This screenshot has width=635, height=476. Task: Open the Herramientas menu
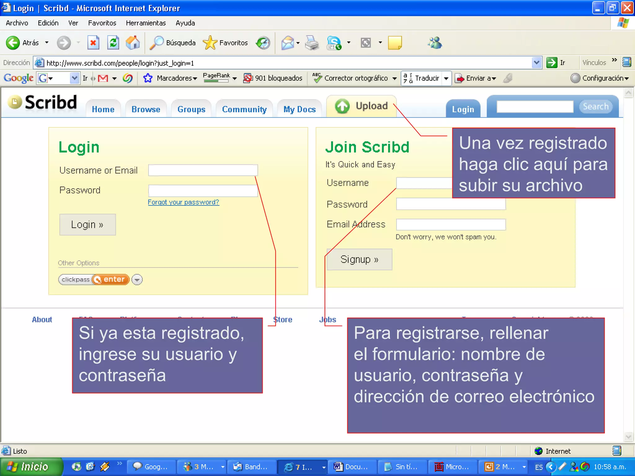(x=146, y=23)
